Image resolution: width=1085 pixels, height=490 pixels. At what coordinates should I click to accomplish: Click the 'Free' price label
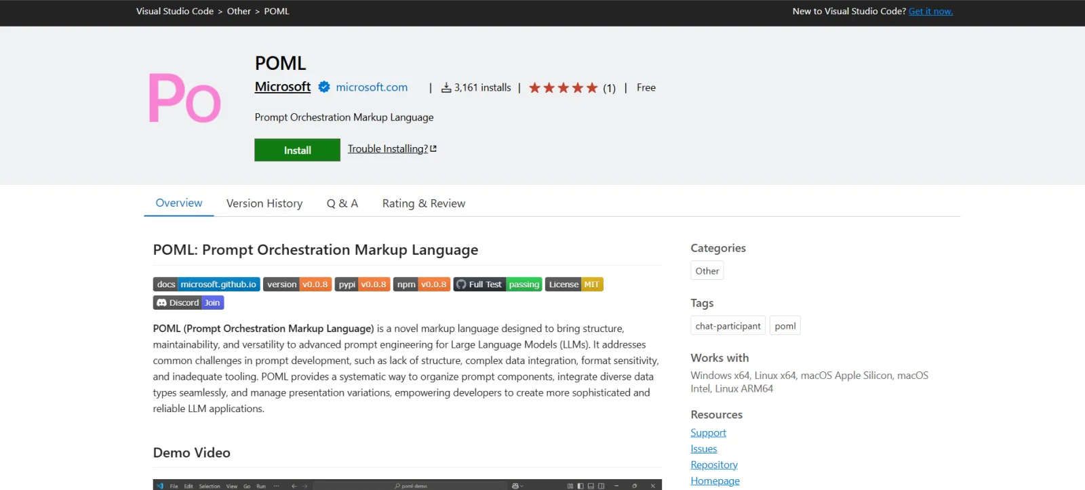[x=646, y=87]
